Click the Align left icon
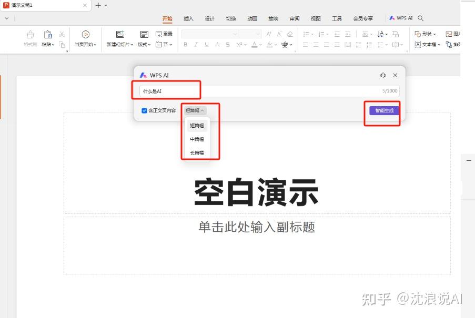Screen dimensions: 475x318 pos(305,45)
